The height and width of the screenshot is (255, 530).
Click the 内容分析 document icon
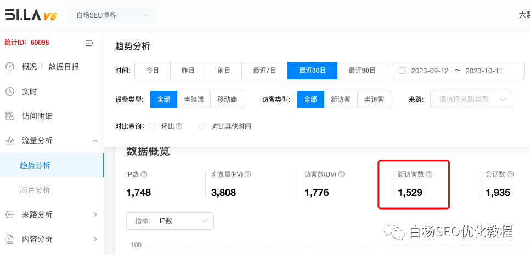pyautogui.click(x=10, y=239)
